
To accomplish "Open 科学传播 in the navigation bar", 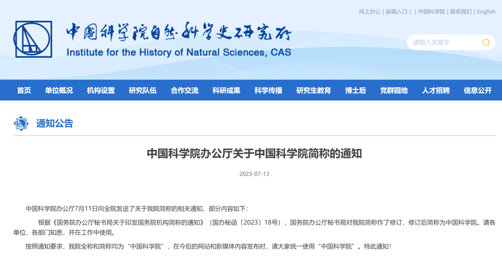I will (268, 90).
